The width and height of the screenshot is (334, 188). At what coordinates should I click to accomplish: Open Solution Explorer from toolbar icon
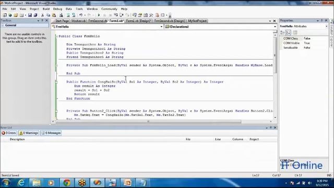[135, 15]
